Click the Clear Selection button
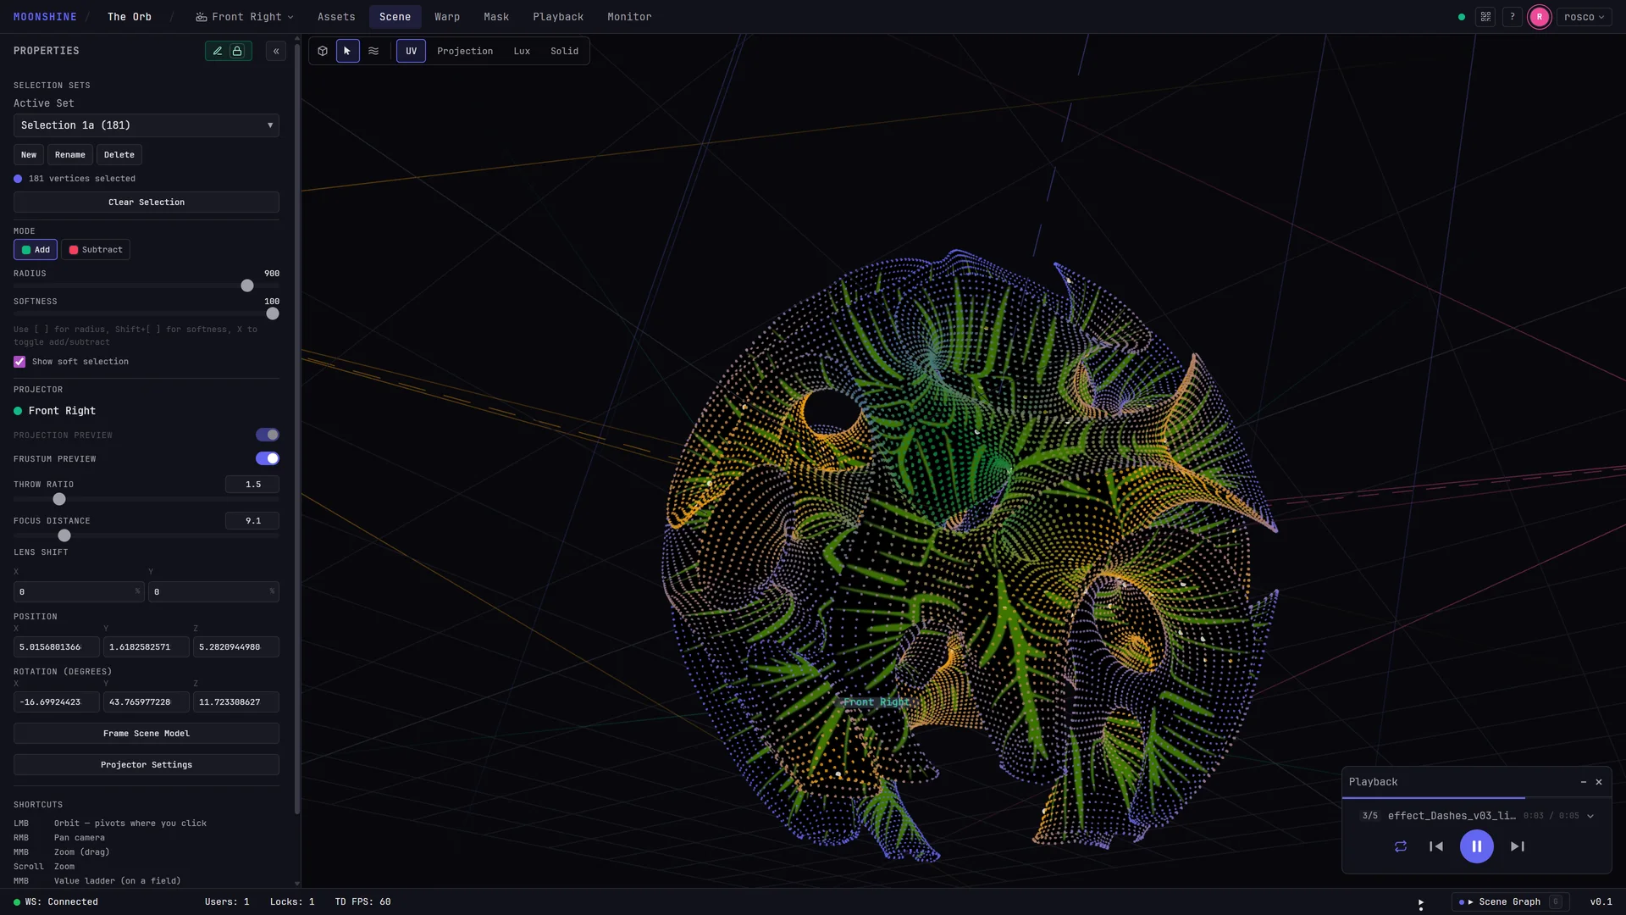The width and height of the screenshot is (1626, 915). pos(147,202)
